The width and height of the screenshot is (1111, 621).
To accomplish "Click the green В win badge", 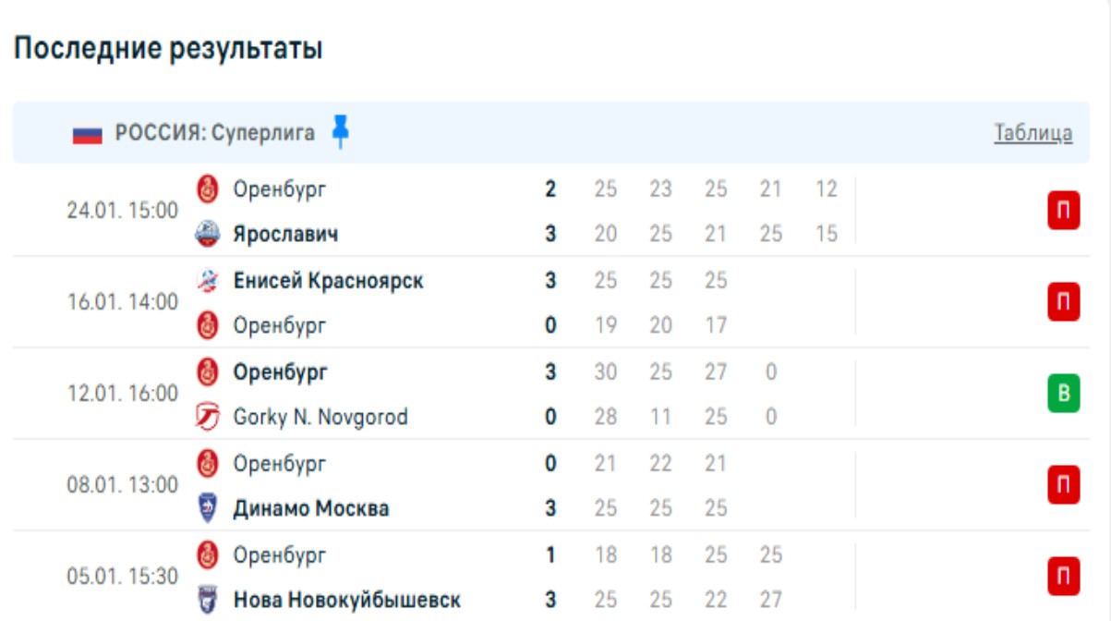I will click(x=1063, y=395).
